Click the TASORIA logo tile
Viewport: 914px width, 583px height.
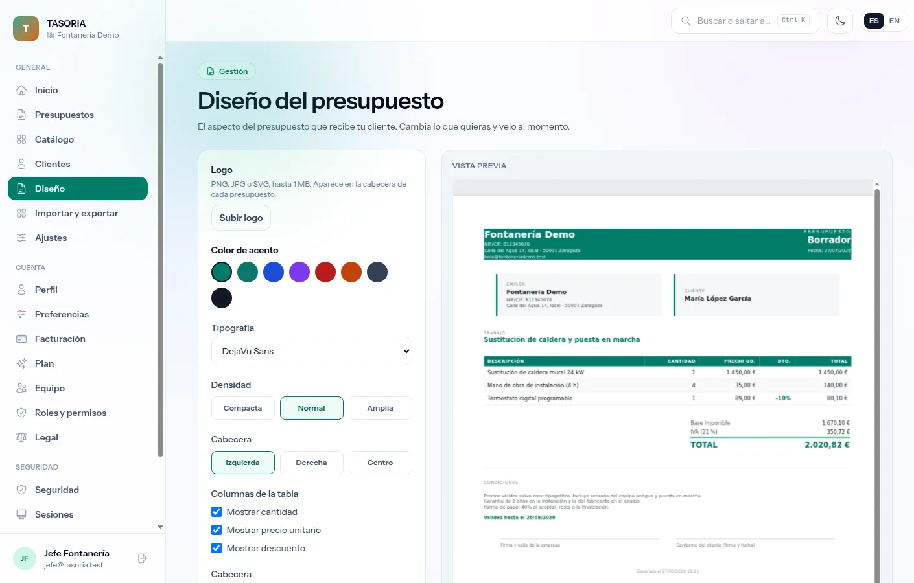26,29
